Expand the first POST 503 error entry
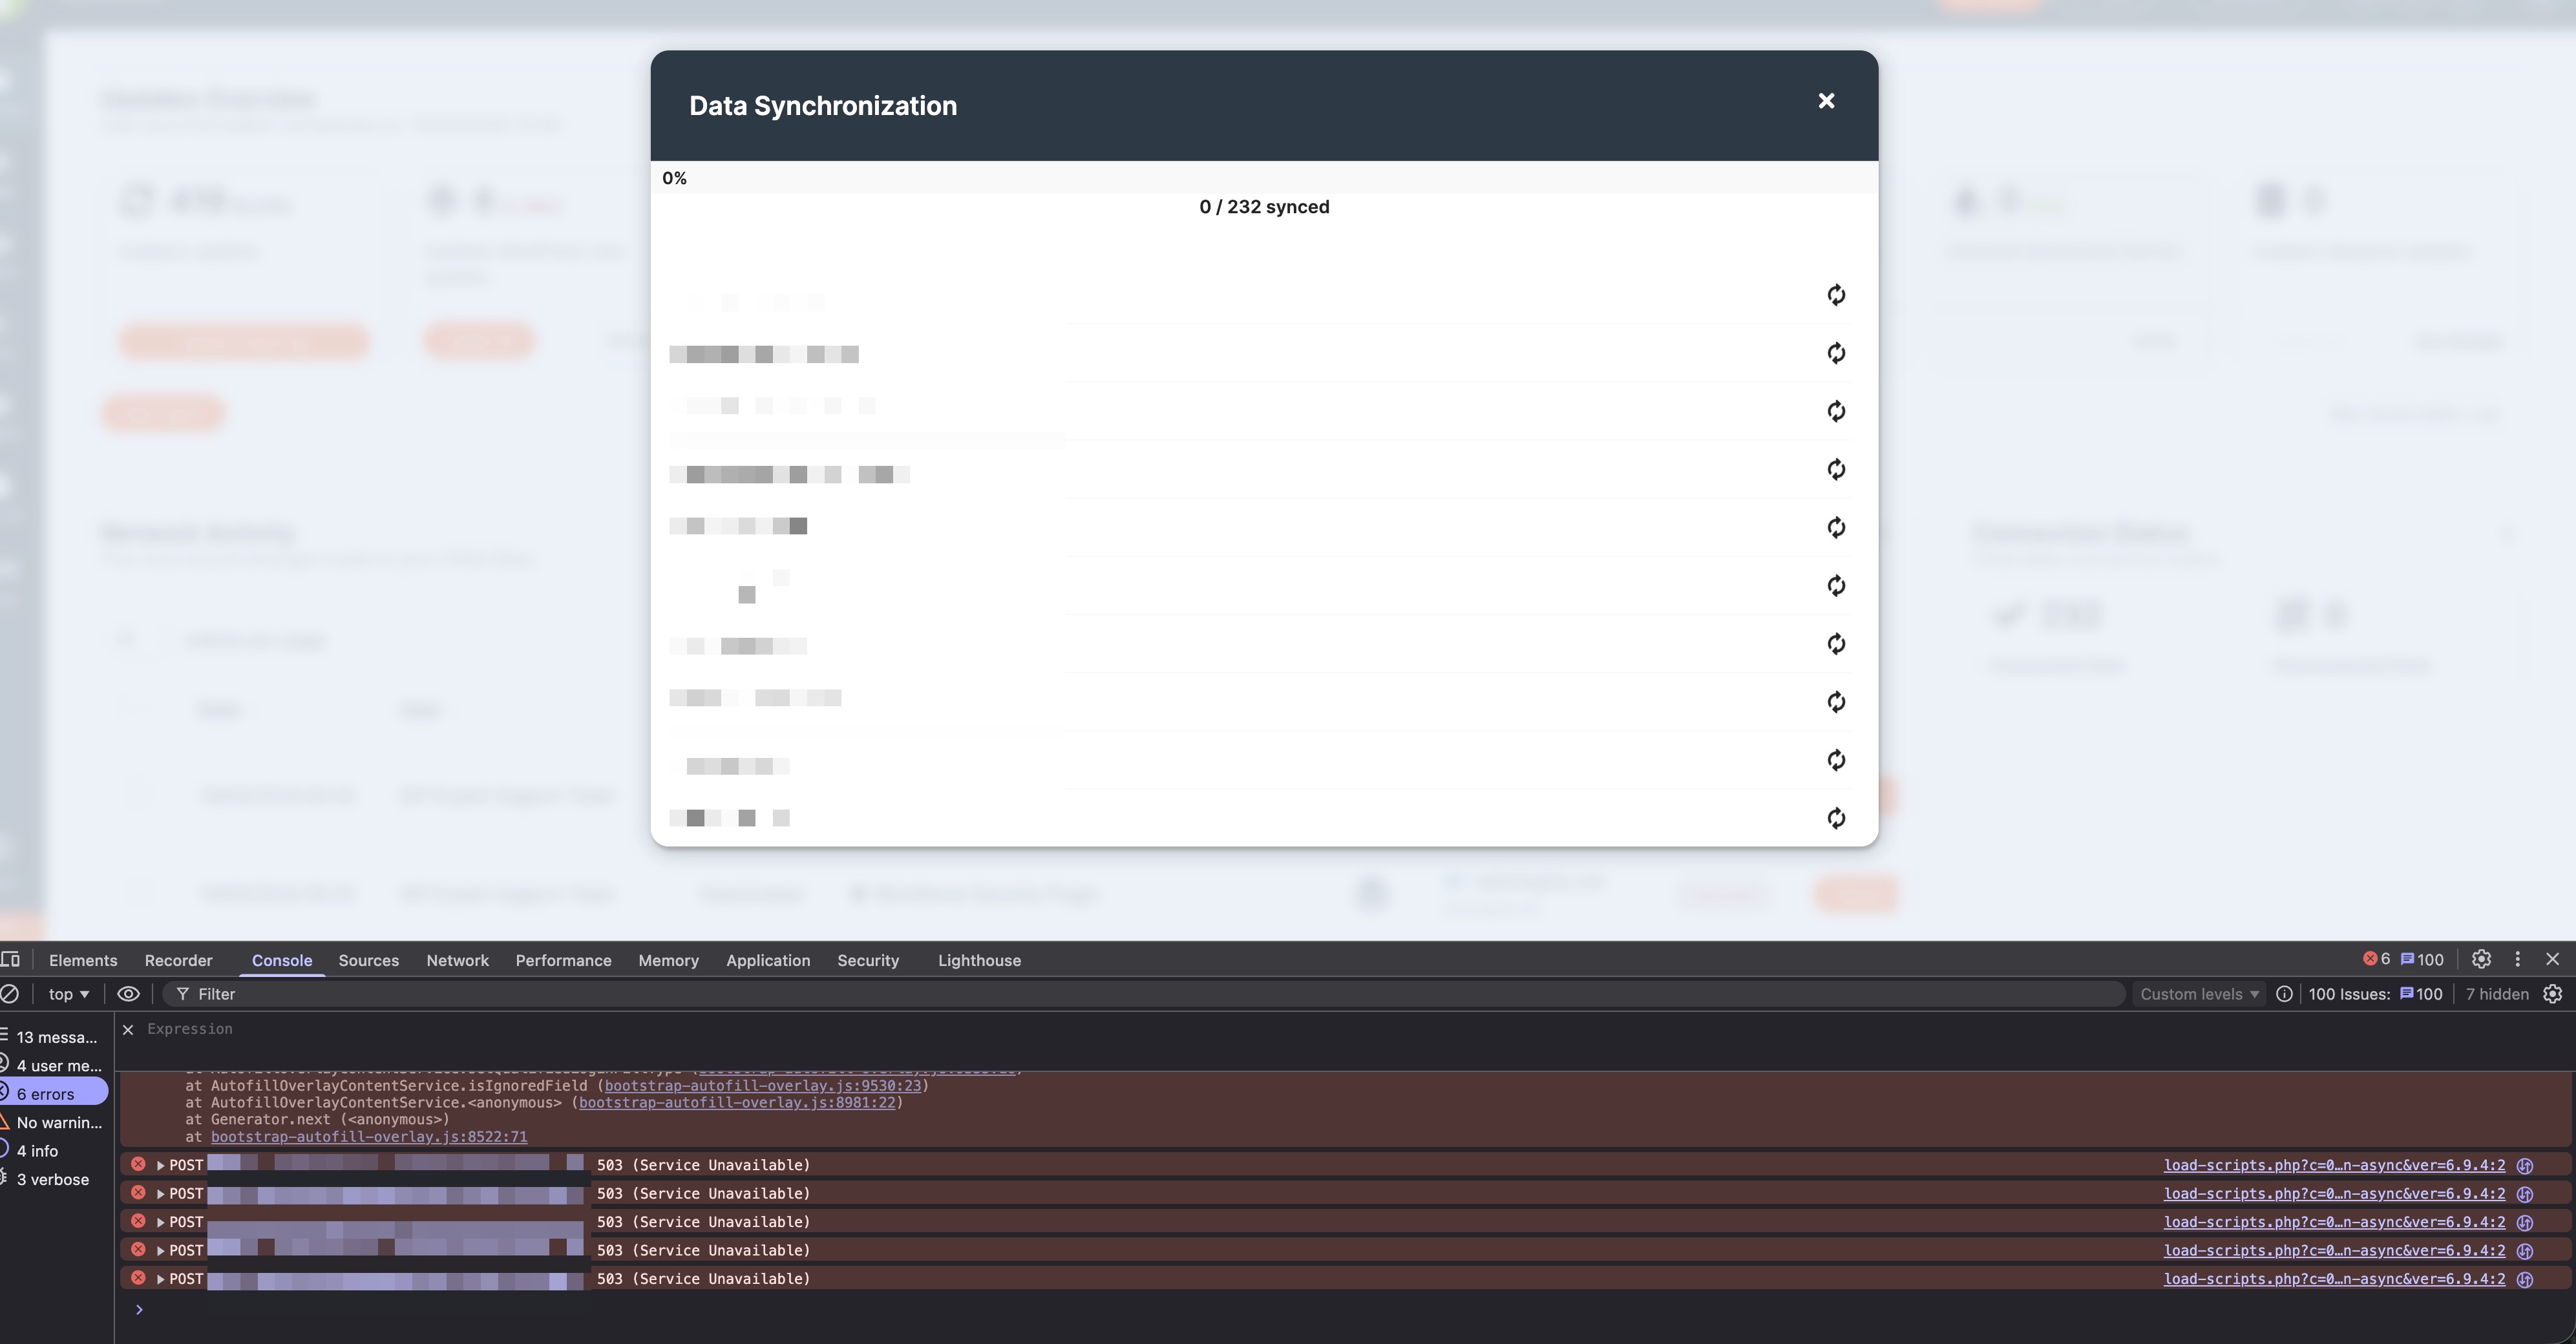The height and width of the screenshot is (1344, 2576). (x=160, y=1165)
